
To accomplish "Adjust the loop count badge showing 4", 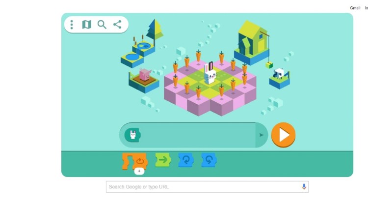I will (x=139, y=171).
